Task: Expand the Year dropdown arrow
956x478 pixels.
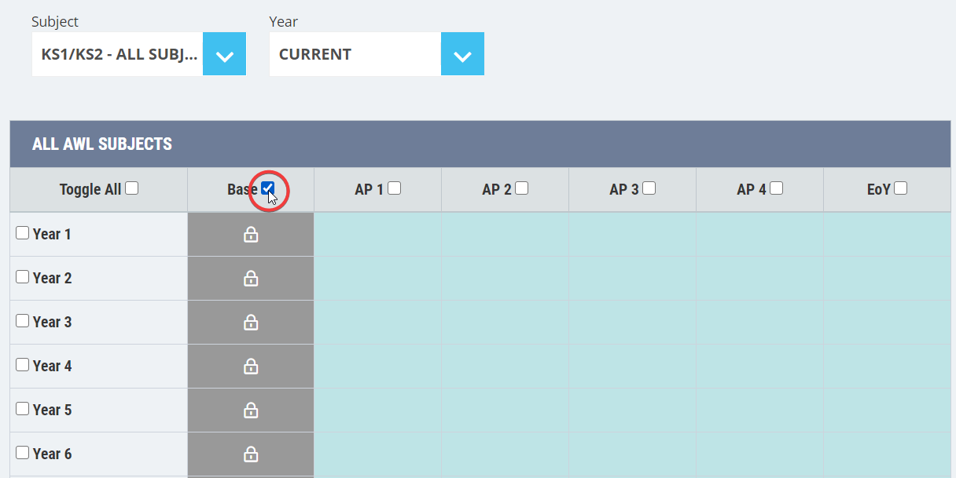Action: pos(462,54)
